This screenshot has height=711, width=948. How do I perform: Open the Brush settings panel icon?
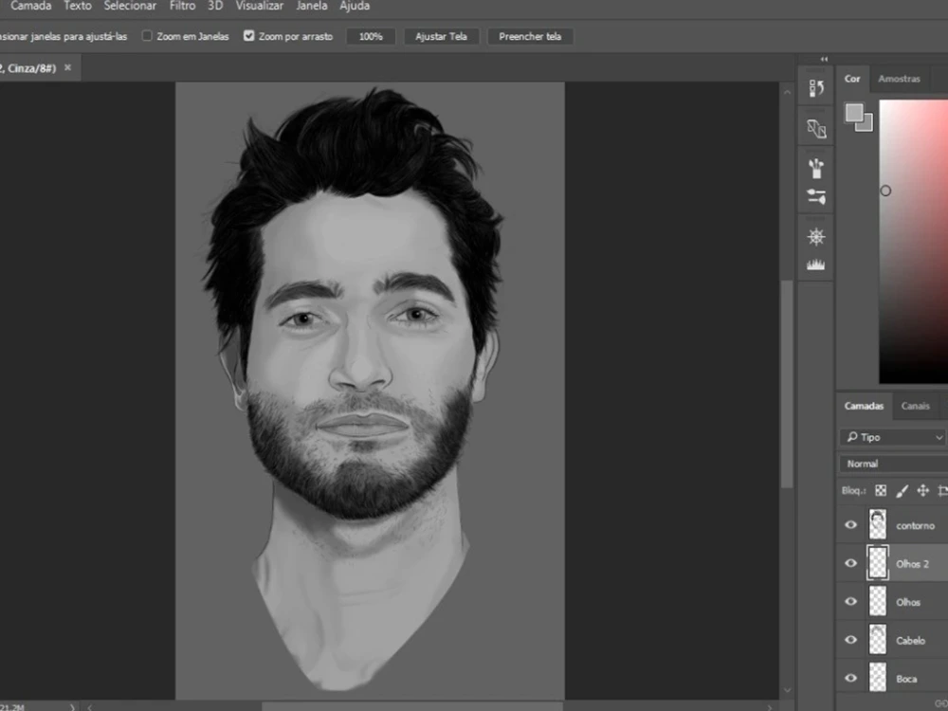pos(816,196)
